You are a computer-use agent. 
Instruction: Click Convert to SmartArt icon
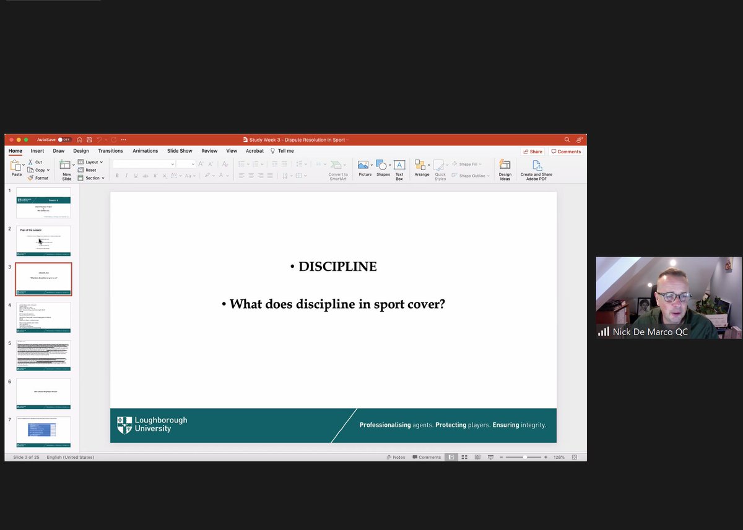(336, 165)
